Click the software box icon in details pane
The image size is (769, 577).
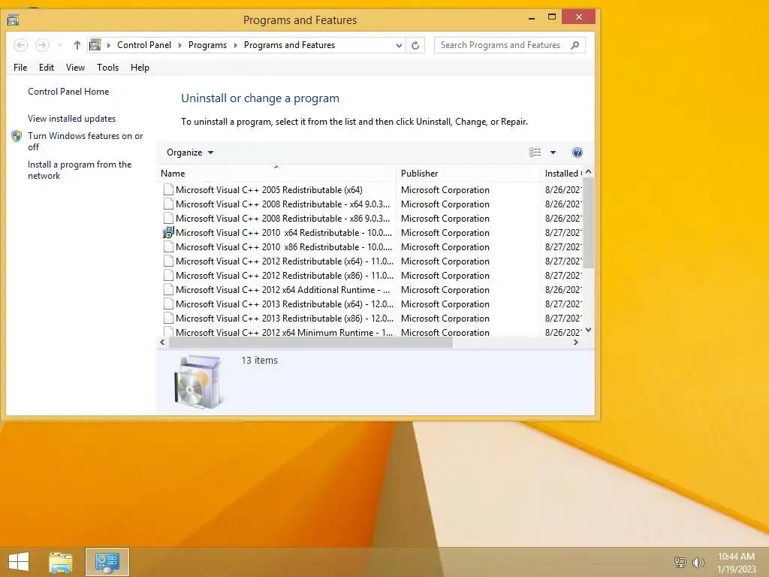click(198, 382)
